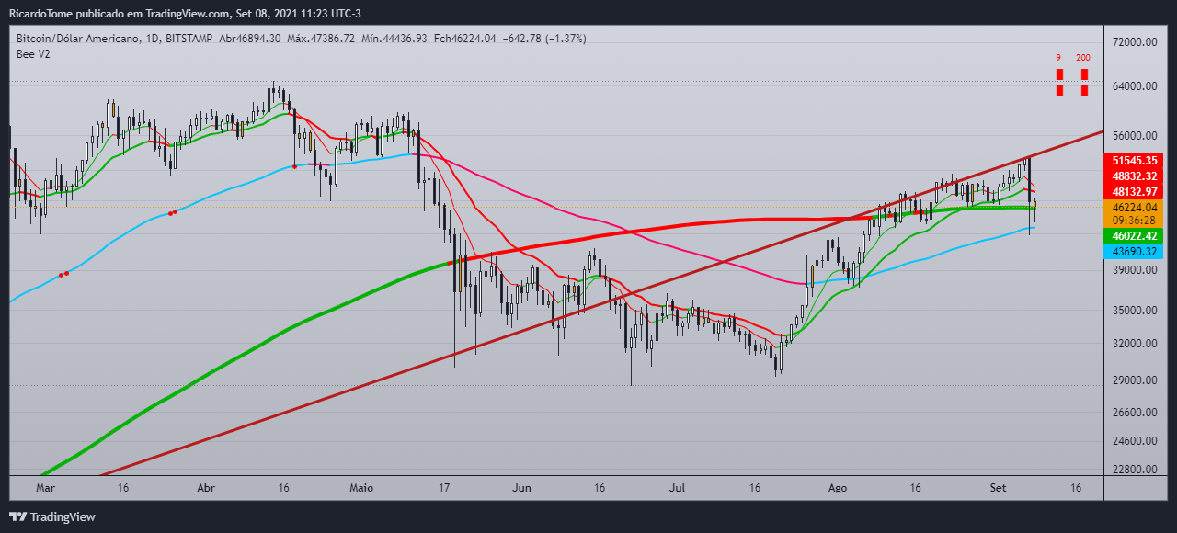Click the 24600.00 price axis label
Screen dimensions: 1177x533
coord(1134,442)
